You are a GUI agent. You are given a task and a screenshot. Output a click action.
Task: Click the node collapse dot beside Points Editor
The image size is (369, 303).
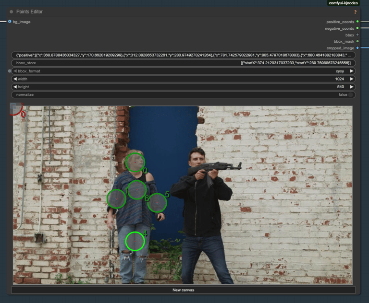tap(11, 12)
